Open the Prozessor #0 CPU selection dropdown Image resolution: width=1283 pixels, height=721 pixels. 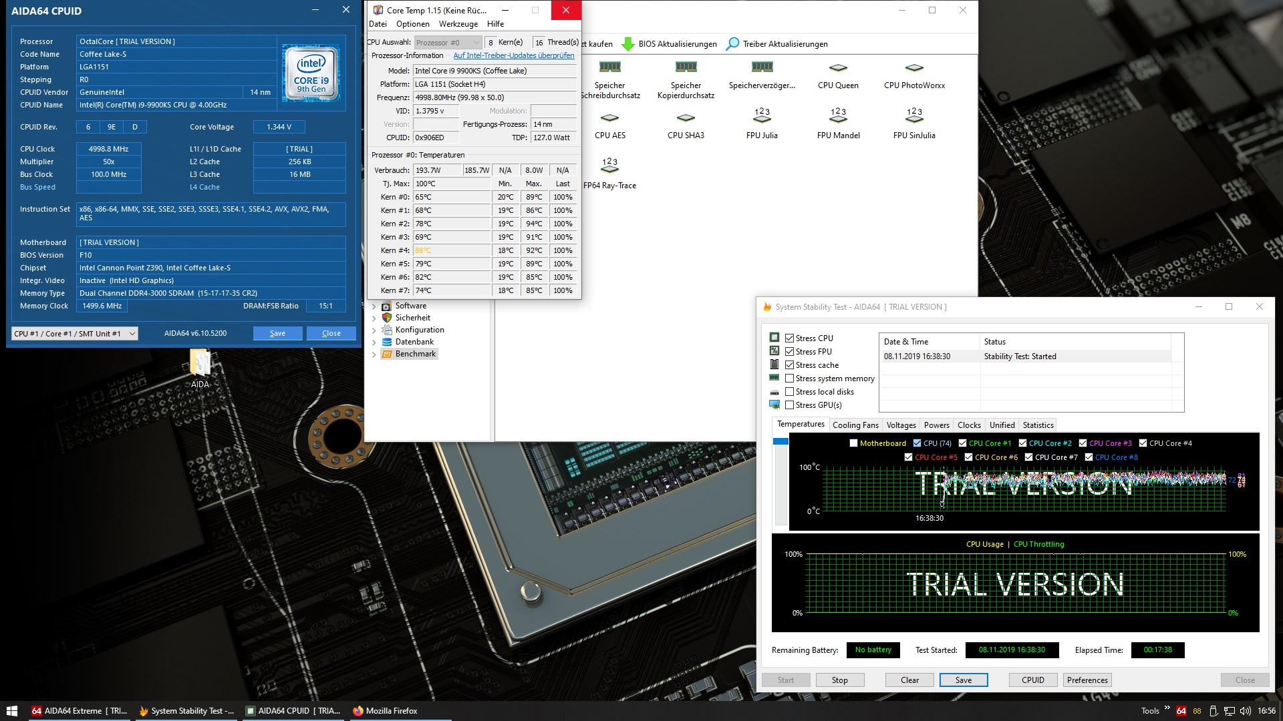tap(448, 42)
